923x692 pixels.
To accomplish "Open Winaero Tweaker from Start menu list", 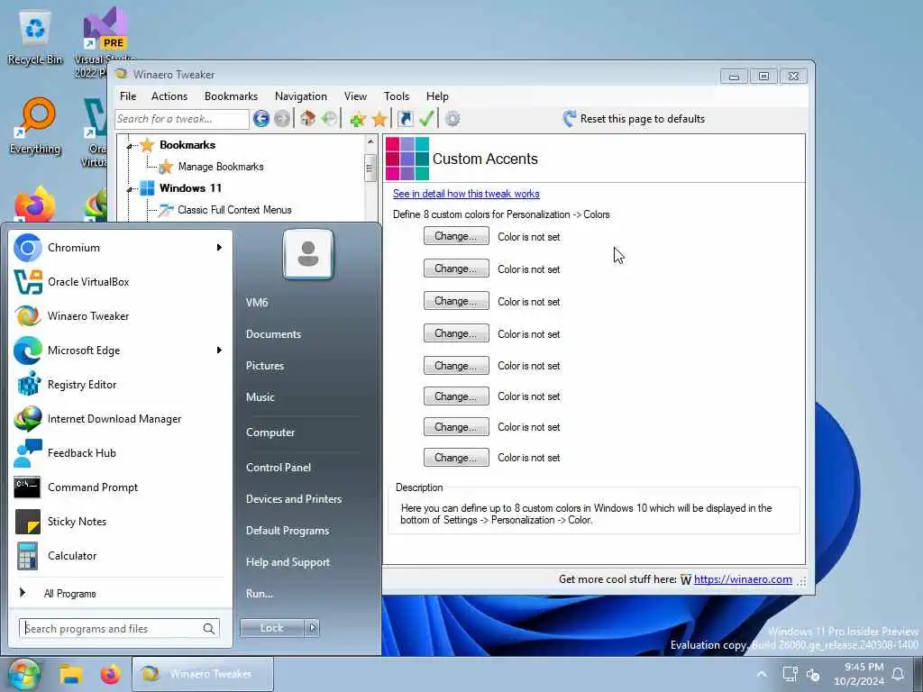I will coord(118,316).
